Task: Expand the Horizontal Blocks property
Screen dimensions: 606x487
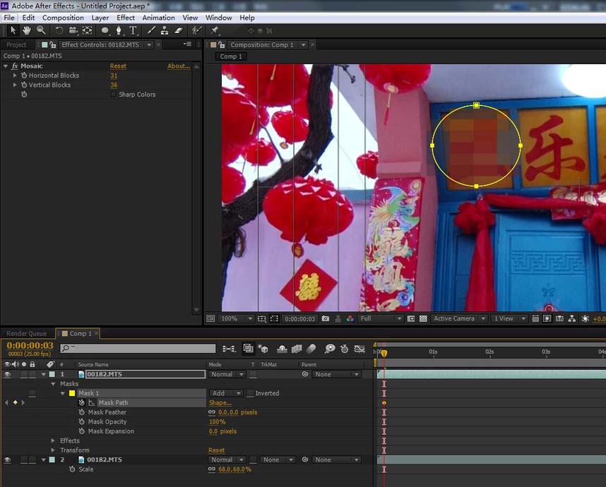Action: [x=15, y=76]
